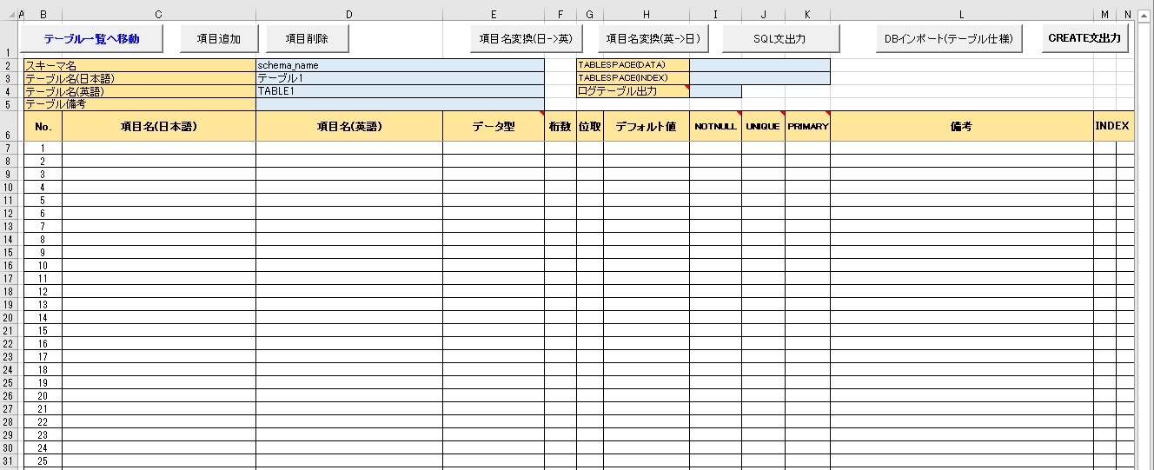Select column C header
The height and width of the screenshot is (470, 1154).
point(159,14)
